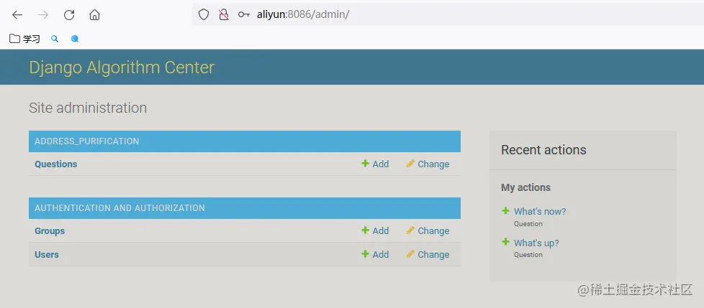Click Change for Questions
This screenshot has width=704, height=308.
(428, 164)
